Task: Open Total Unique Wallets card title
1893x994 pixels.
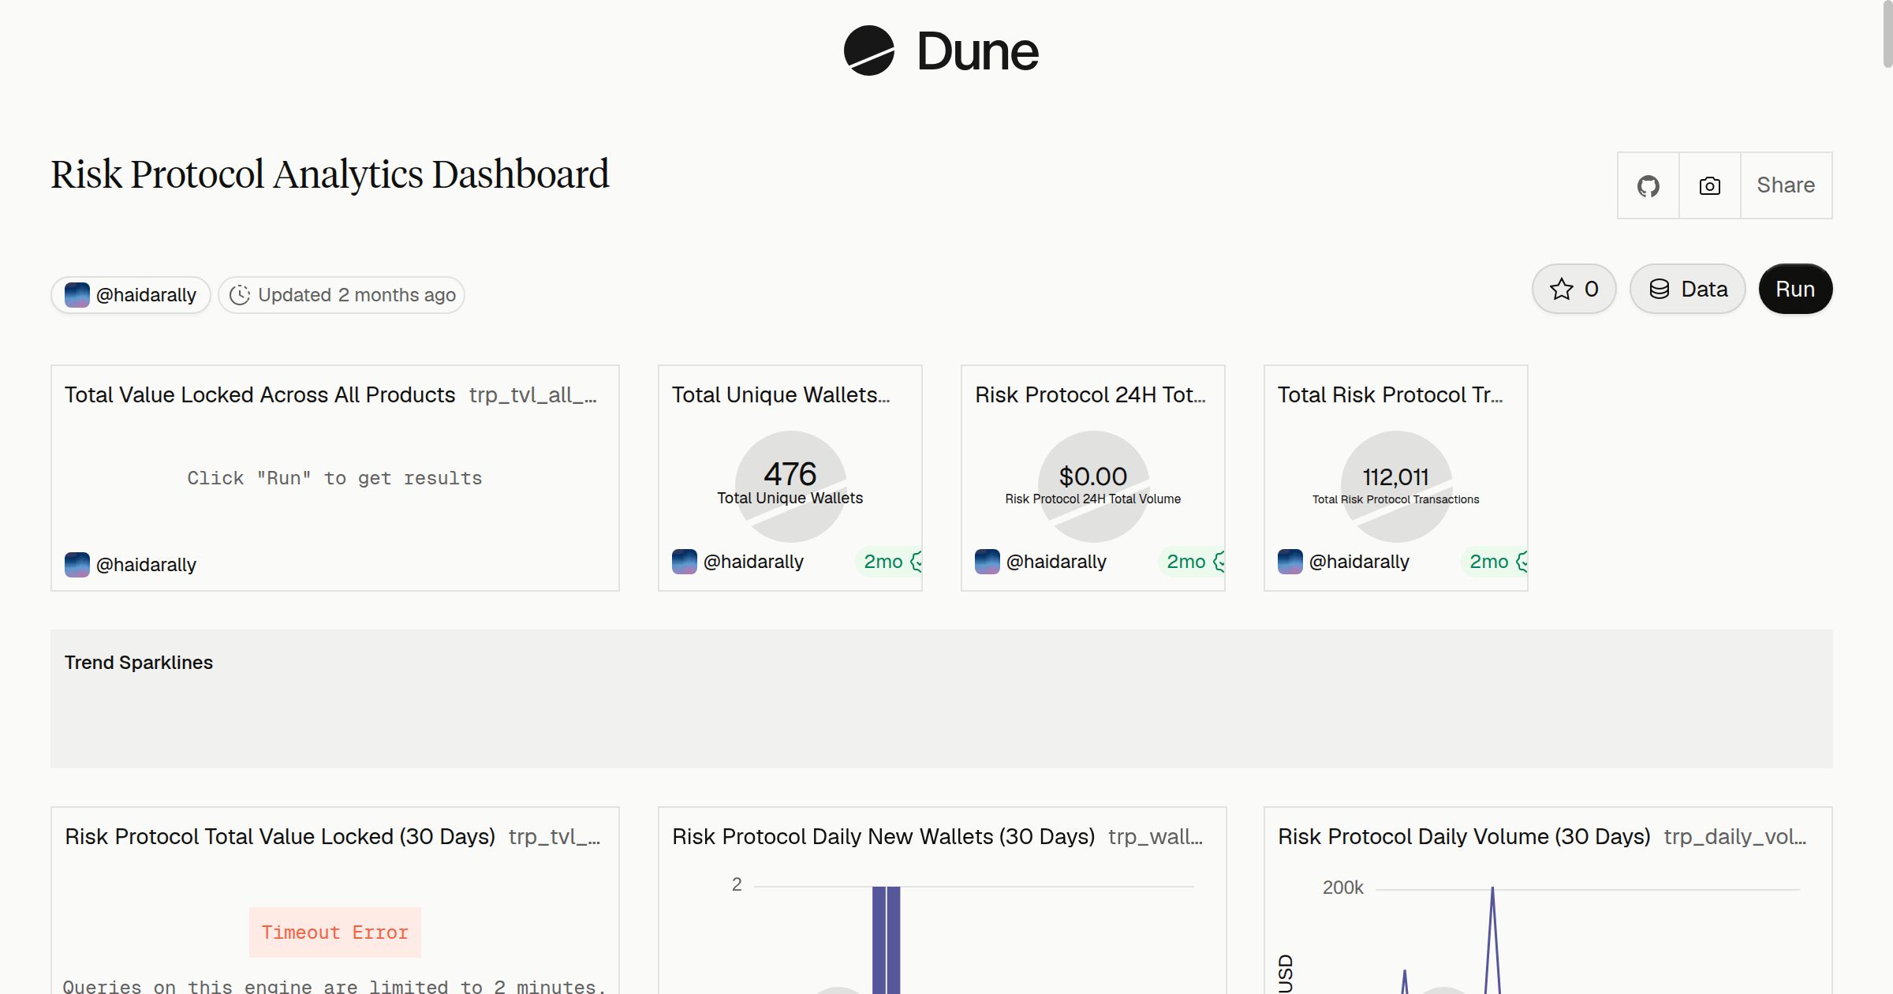Action: point(781,394)
